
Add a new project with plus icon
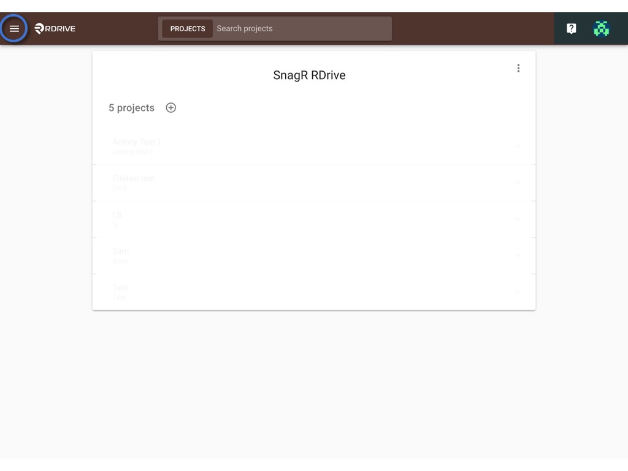(x=171, y=108)
